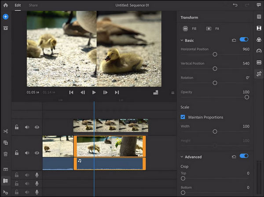The width and height of the screenshot is (264, 197).
Task: Disable the Advanced section toggle
Action: click(244, 156)
